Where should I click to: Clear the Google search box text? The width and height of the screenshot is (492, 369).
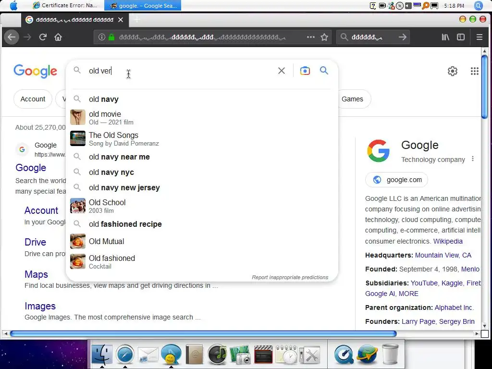click(x=282, y=71)
